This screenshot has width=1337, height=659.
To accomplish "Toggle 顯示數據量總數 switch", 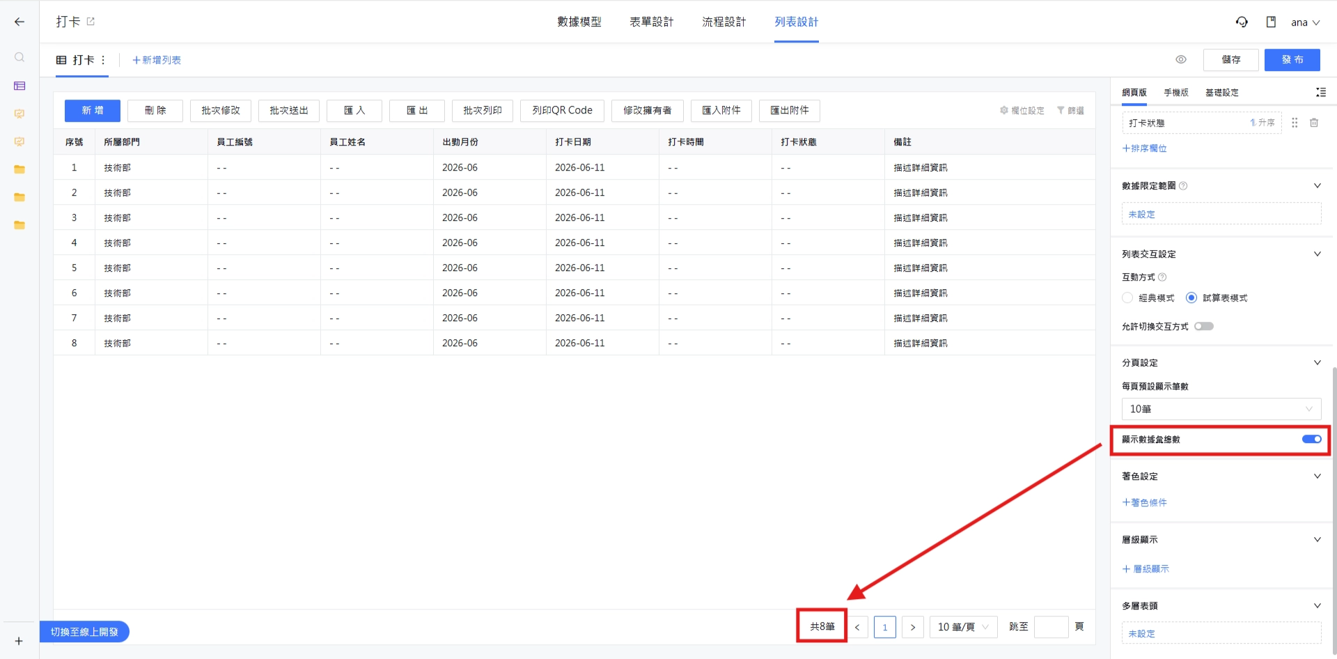I will pos(1312,439).
